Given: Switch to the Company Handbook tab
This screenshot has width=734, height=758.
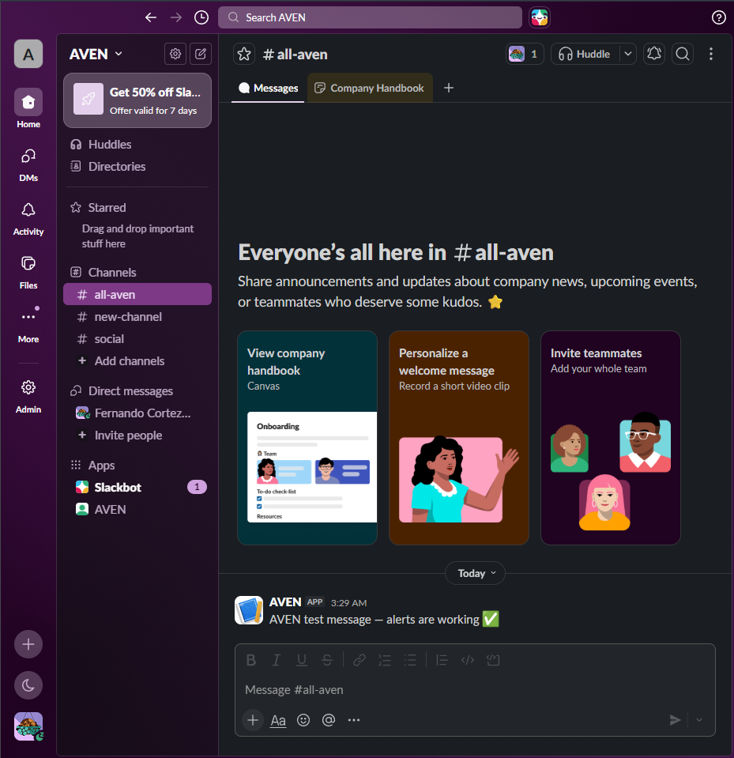Looking at the screenshot, I should click(x=370, y=88).
